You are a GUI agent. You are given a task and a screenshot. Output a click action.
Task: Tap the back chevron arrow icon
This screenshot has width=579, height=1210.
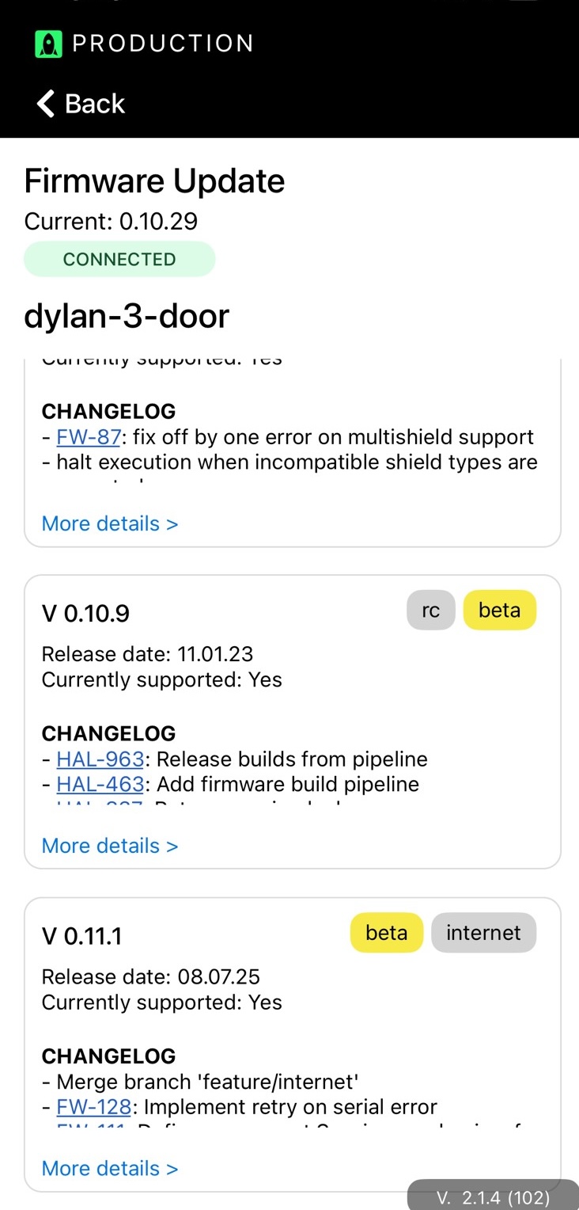coord(46,104)
